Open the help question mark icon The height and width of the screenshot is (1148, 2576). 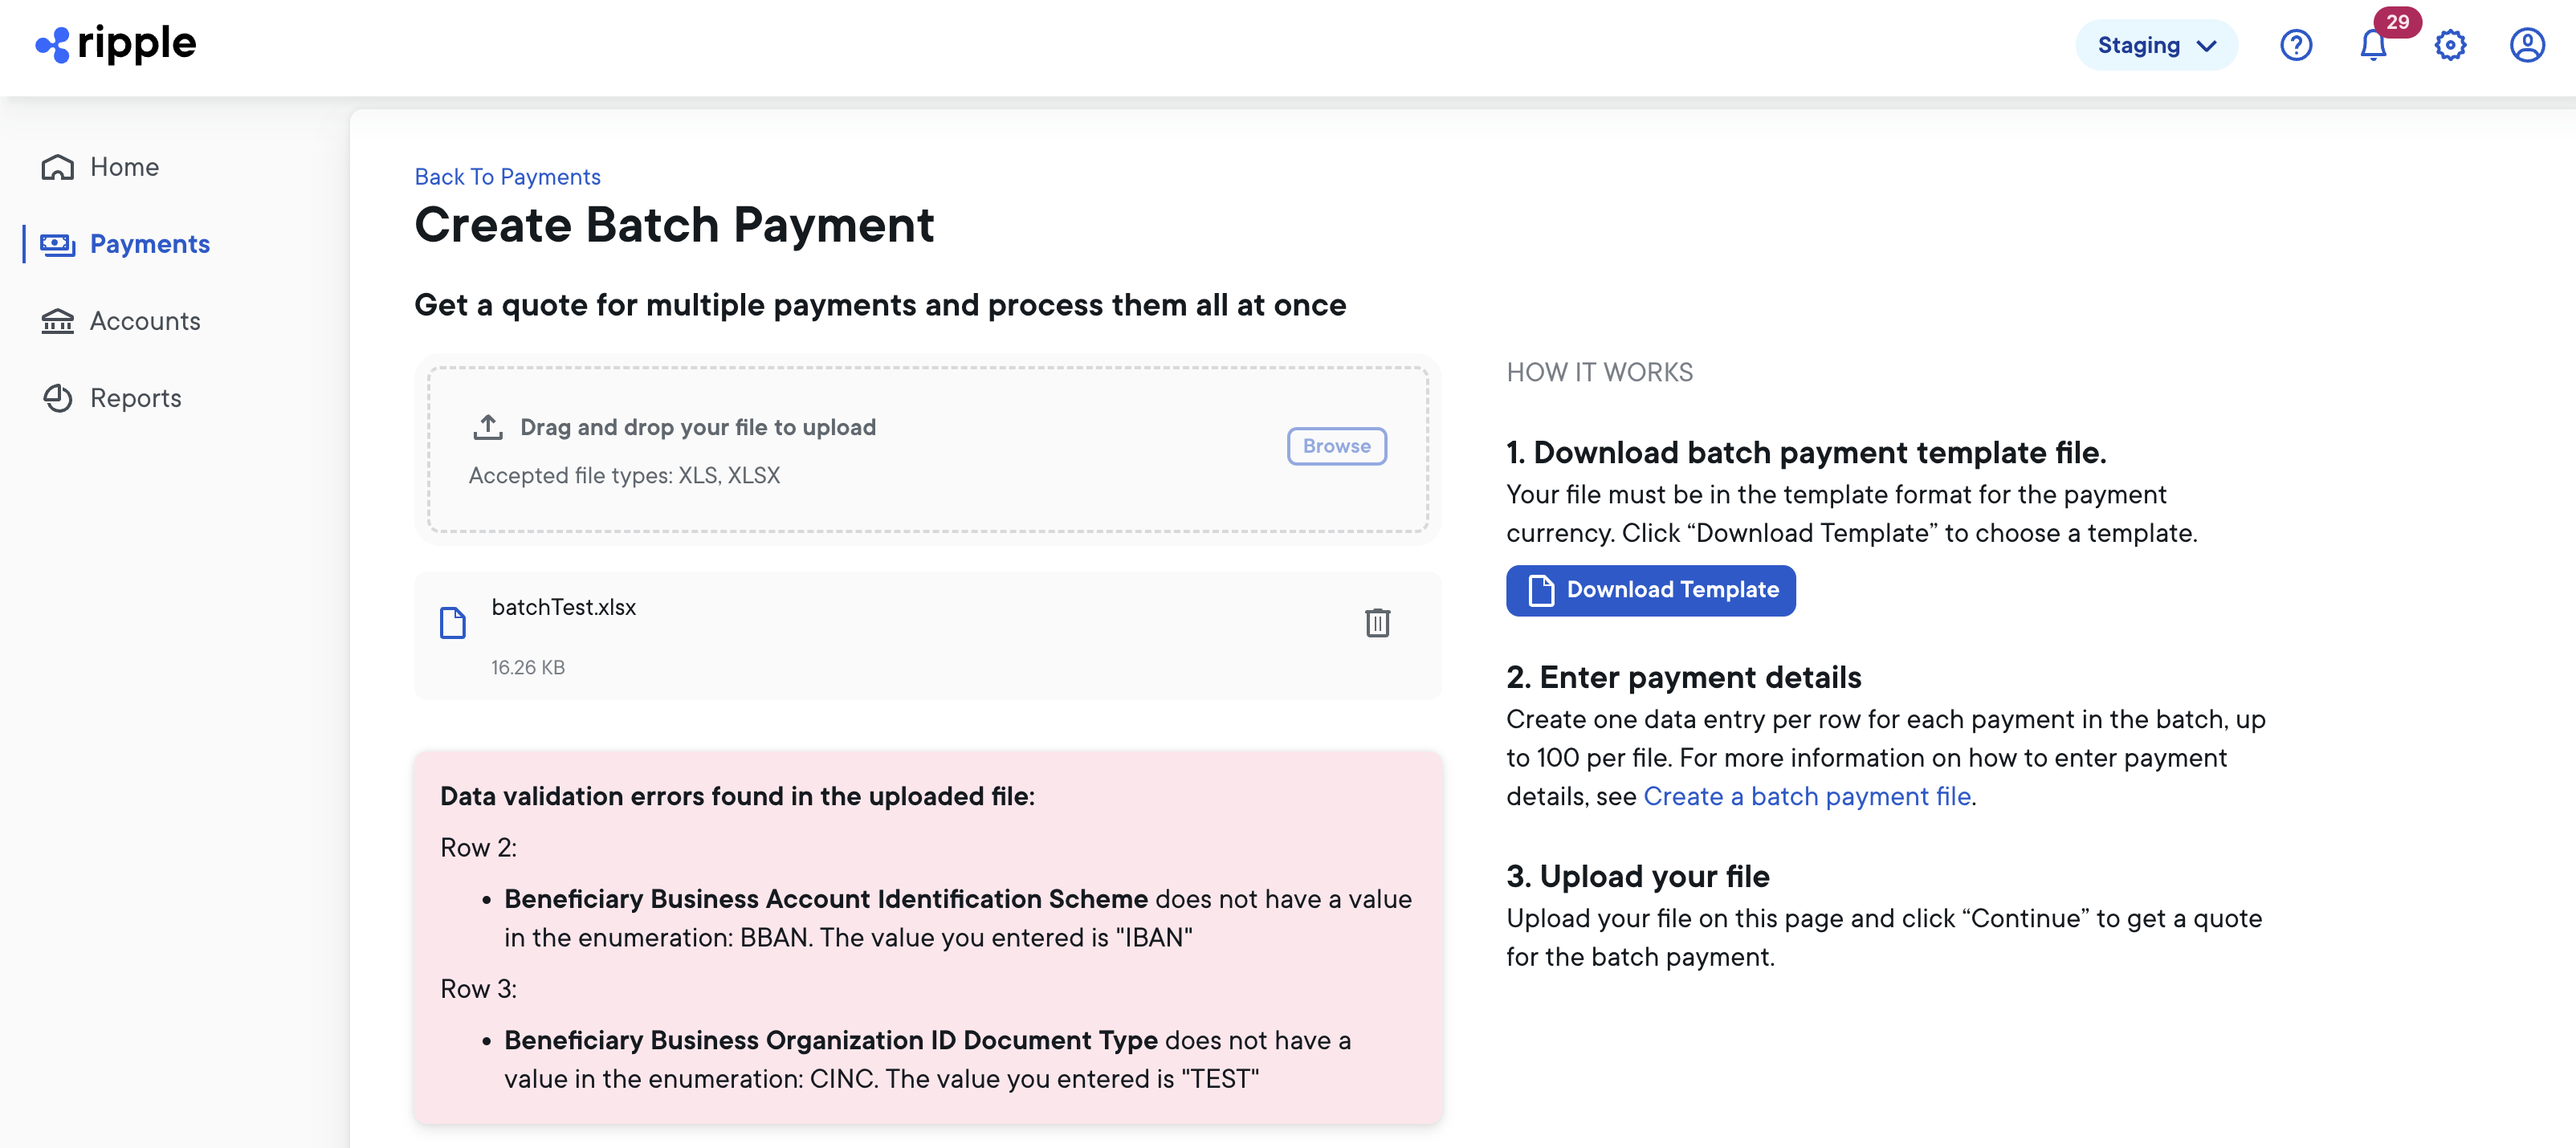[2296, 45]
